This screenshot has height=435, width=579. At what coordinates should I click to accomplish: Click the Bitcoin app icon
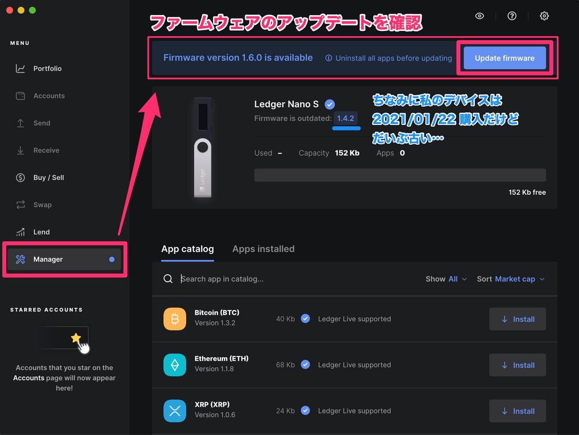pyautogui.click(x=175, y=319)
